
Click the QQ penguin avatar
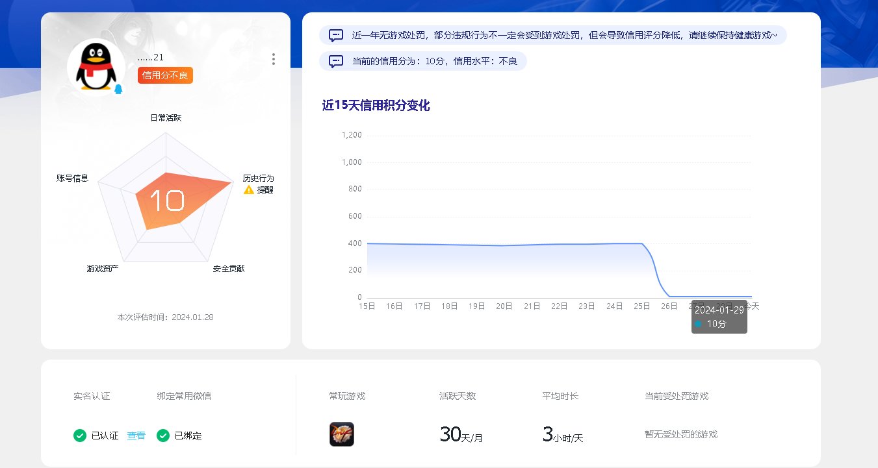(x=96, y=68)
